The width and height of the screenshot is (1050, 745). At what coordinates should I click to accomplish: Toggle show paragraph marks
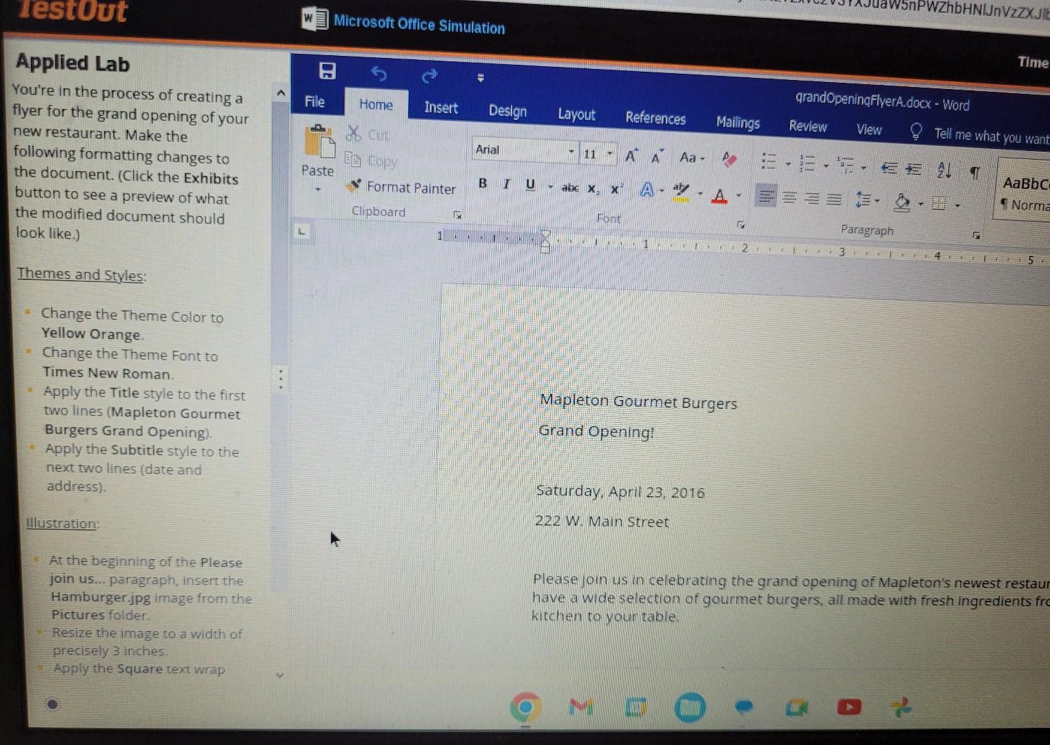(x=974, y=174)
